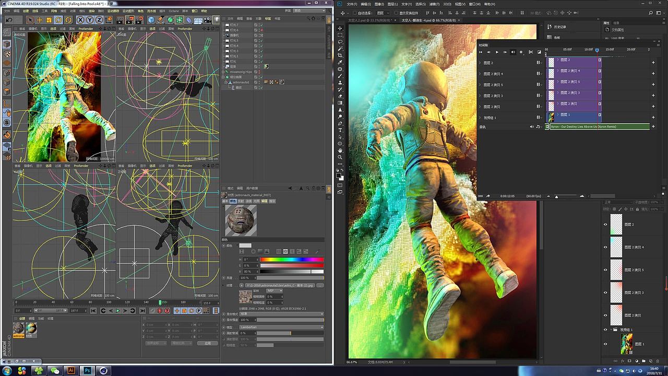Select Photoshop Hand tool
The image size is (668, 376).
coord(340,150)
